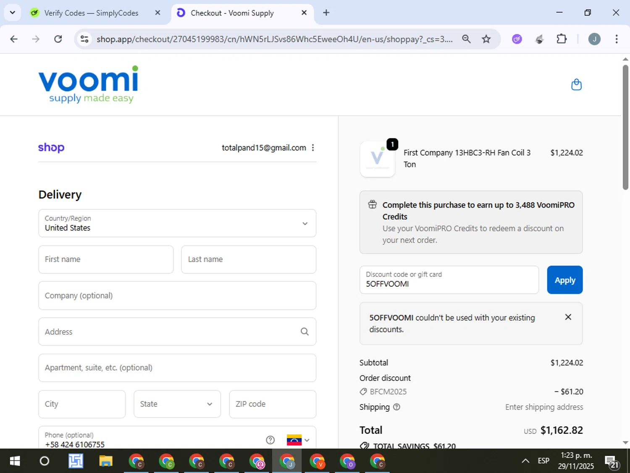The image size is (630, 473).
Task: Click the City field
Action: click(82, 404)
